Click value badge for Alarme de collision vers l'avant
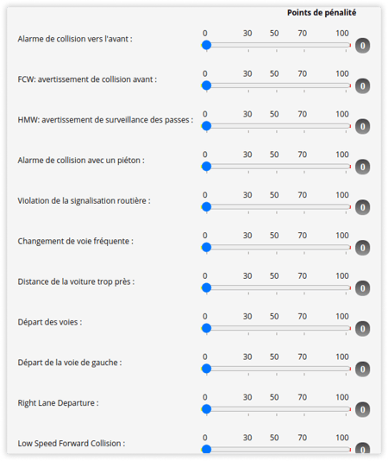 click(x=362, y=46)
